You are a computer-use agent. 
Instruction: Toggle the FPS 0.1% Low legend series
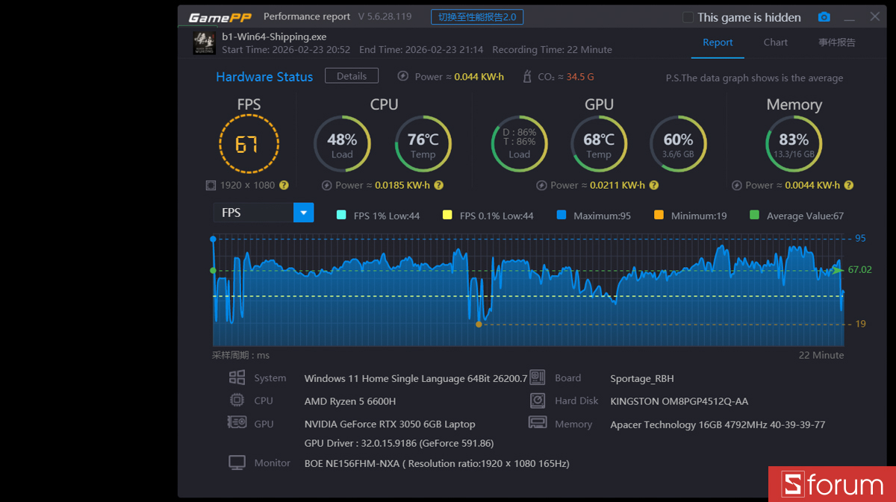click(x=447, y=216)
